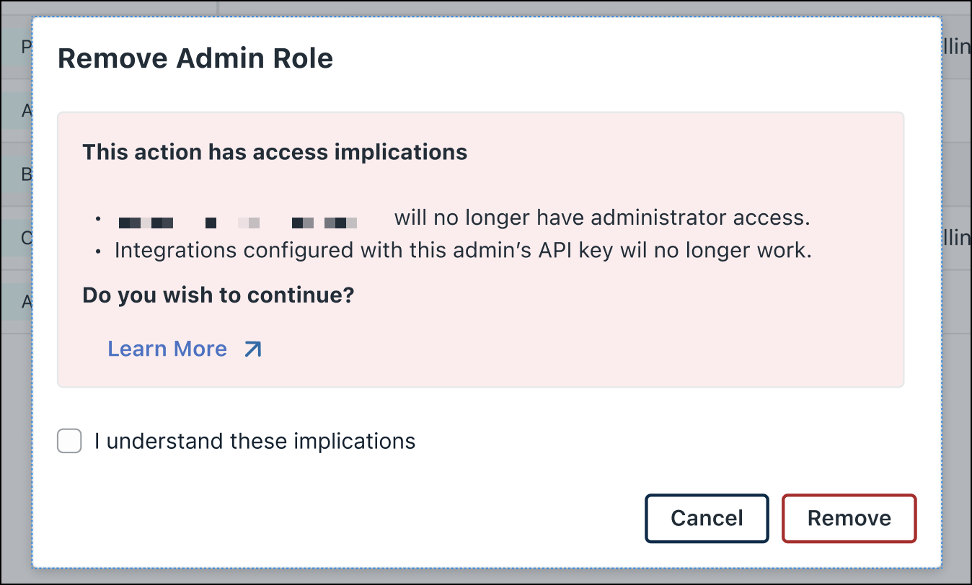Click the Cancel button
The image size is (972, 585).
pyautogui.click(x=707, y=518)
